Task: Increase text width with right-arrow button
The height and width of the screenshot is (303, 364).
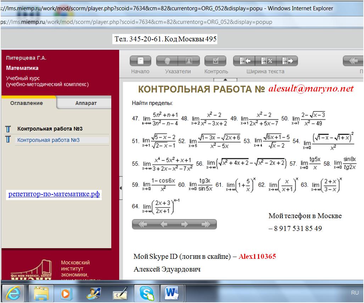Action: 287,61
